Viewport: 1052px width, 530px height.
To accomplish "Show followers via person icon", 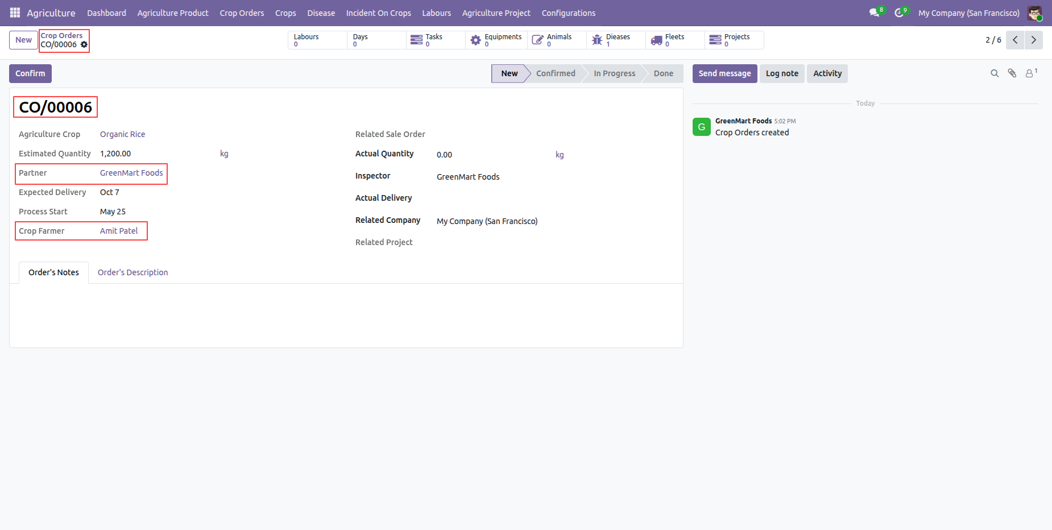I will pos(1031,73).
